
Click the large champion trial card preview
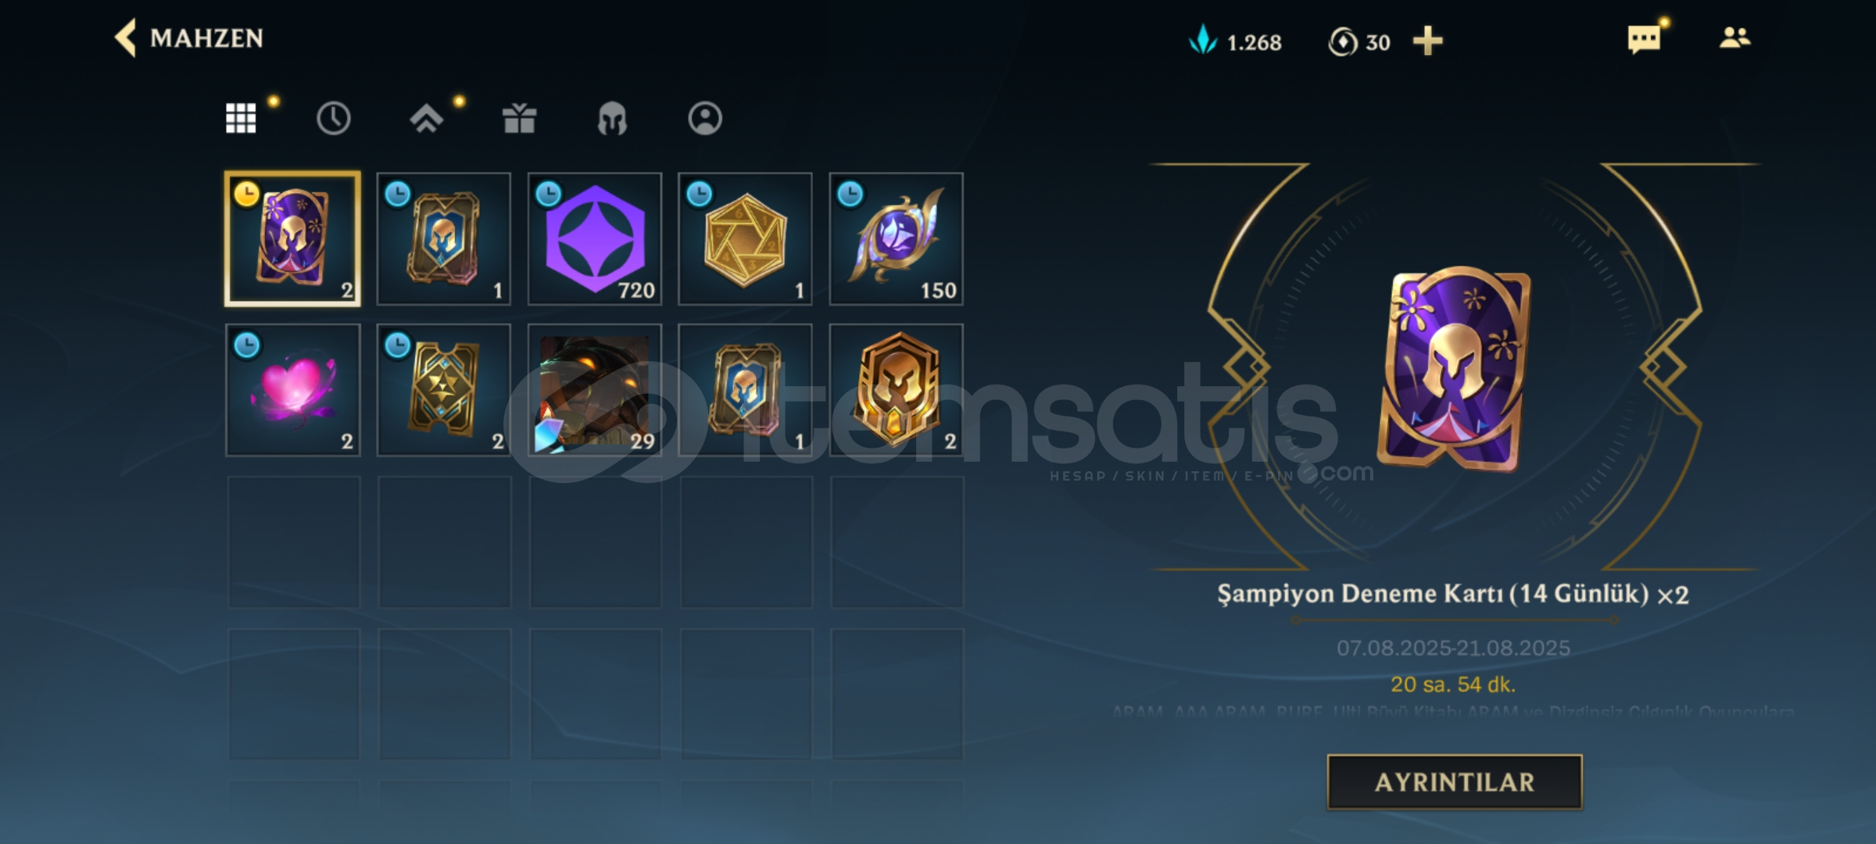(x=1454, y=369)
